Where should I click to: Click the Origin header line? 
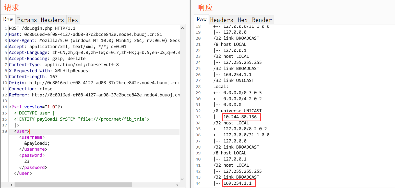click(94, 83)
